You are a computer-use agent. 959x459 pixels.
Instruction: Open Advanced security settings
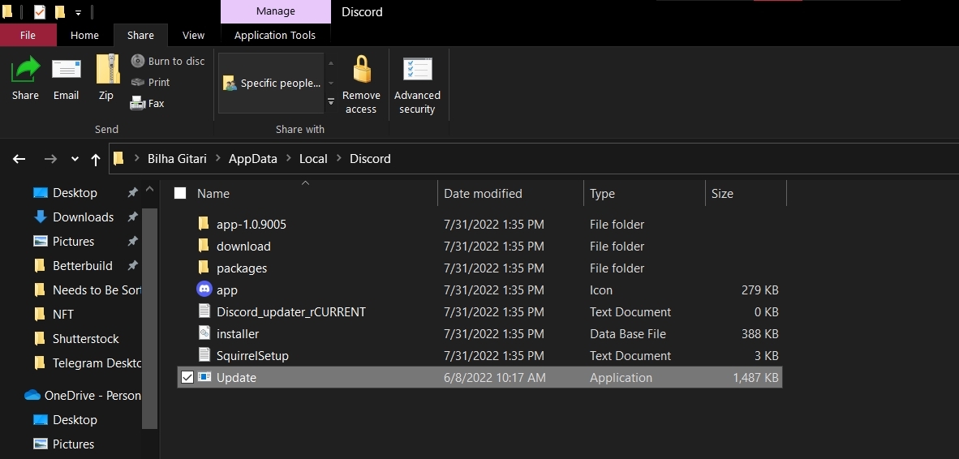point(417,71)
